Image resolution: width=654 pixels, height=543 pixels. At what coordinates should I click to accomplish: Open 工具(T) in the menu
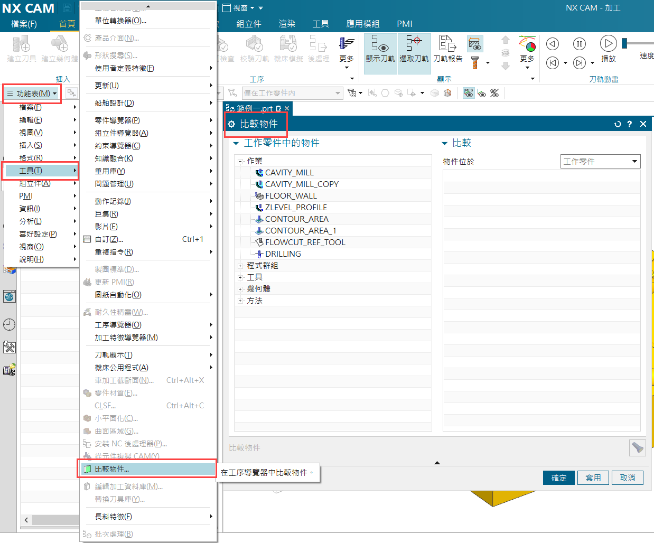(x=41, y=171)
